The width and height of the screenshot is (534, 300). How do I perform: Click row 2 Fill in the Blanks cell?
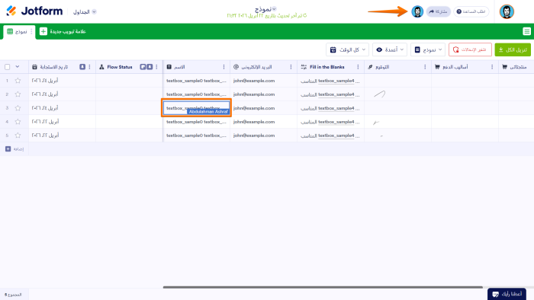pos(330,94)
